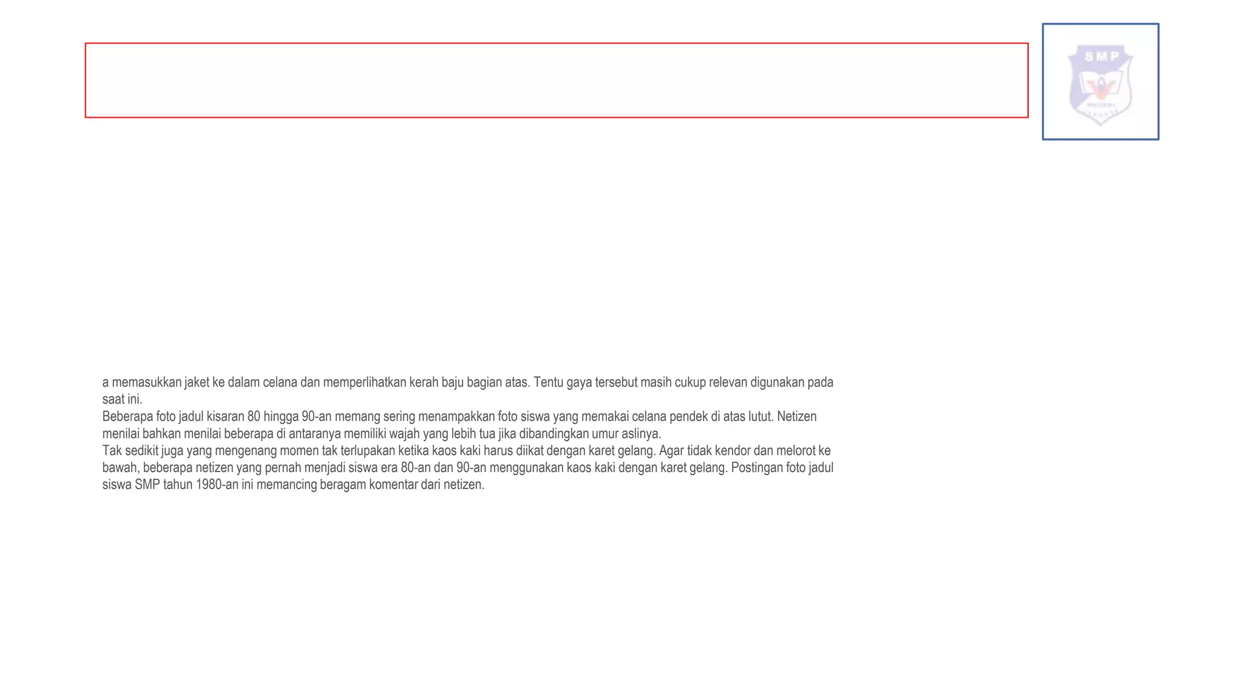
Task: Select the short line 'saat ini.'
Action: pyautogui.click(x=122, y=399)
